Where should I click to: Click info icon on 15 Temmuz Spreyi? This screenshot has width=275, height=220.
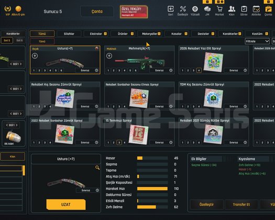coord(171,142)
